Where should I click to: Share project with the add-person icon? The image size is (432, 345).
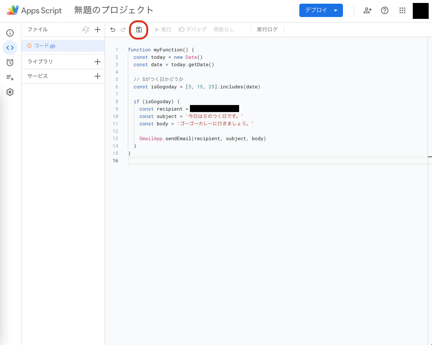368,10
